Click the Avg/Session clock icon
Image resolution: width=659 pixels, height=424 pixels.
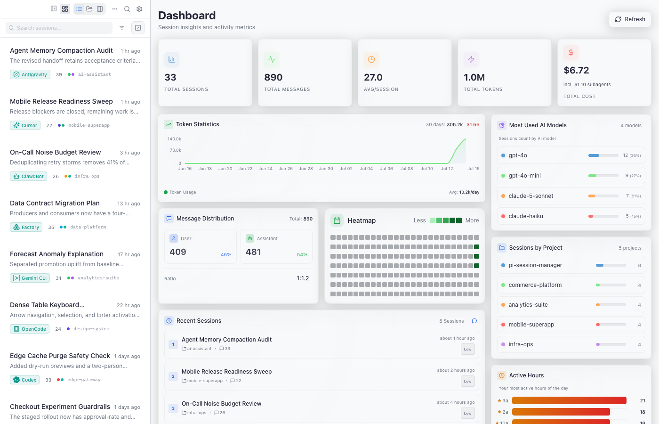(371, 59)
